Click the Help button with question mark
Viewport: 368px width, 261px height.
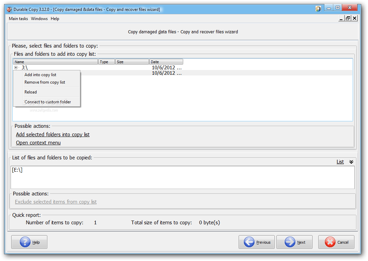[29, 242]
